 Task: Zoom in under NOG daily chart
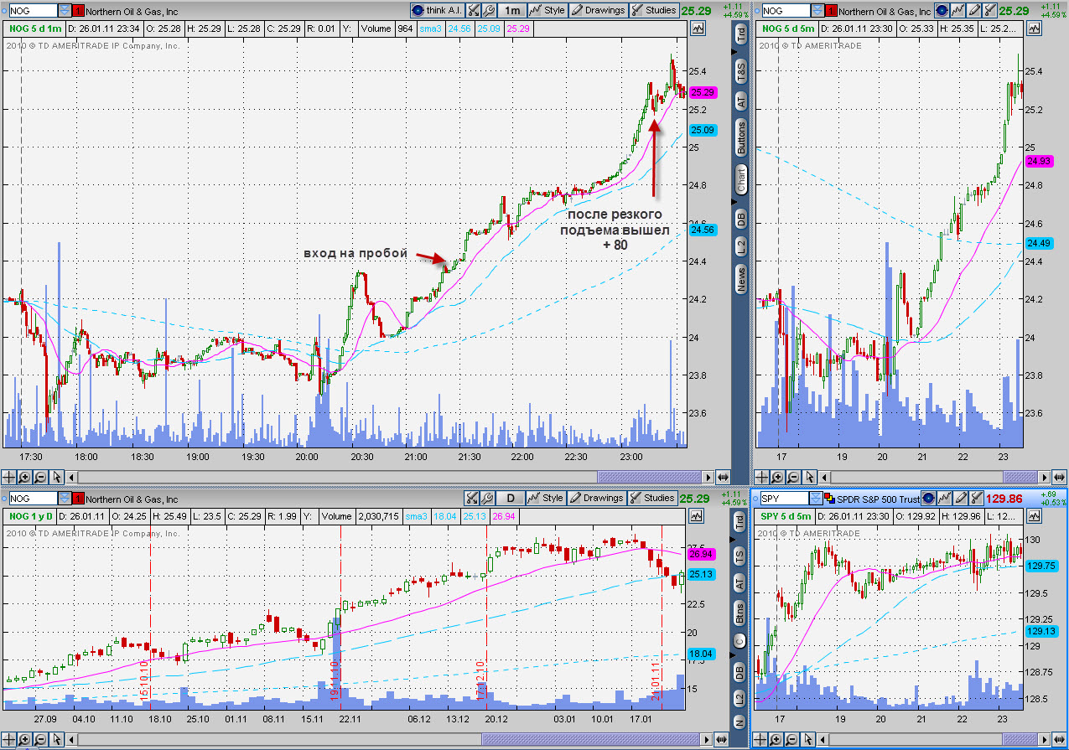(x=24, y=740)
